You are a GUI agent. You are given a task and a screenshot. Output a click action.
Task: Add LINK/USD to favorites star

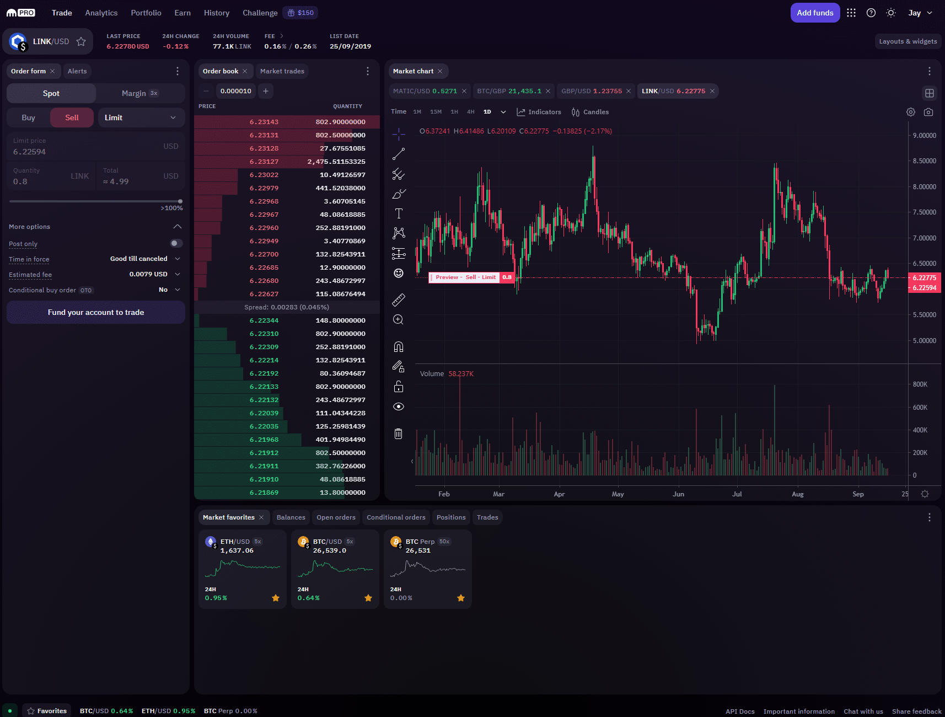click(81, 41)
